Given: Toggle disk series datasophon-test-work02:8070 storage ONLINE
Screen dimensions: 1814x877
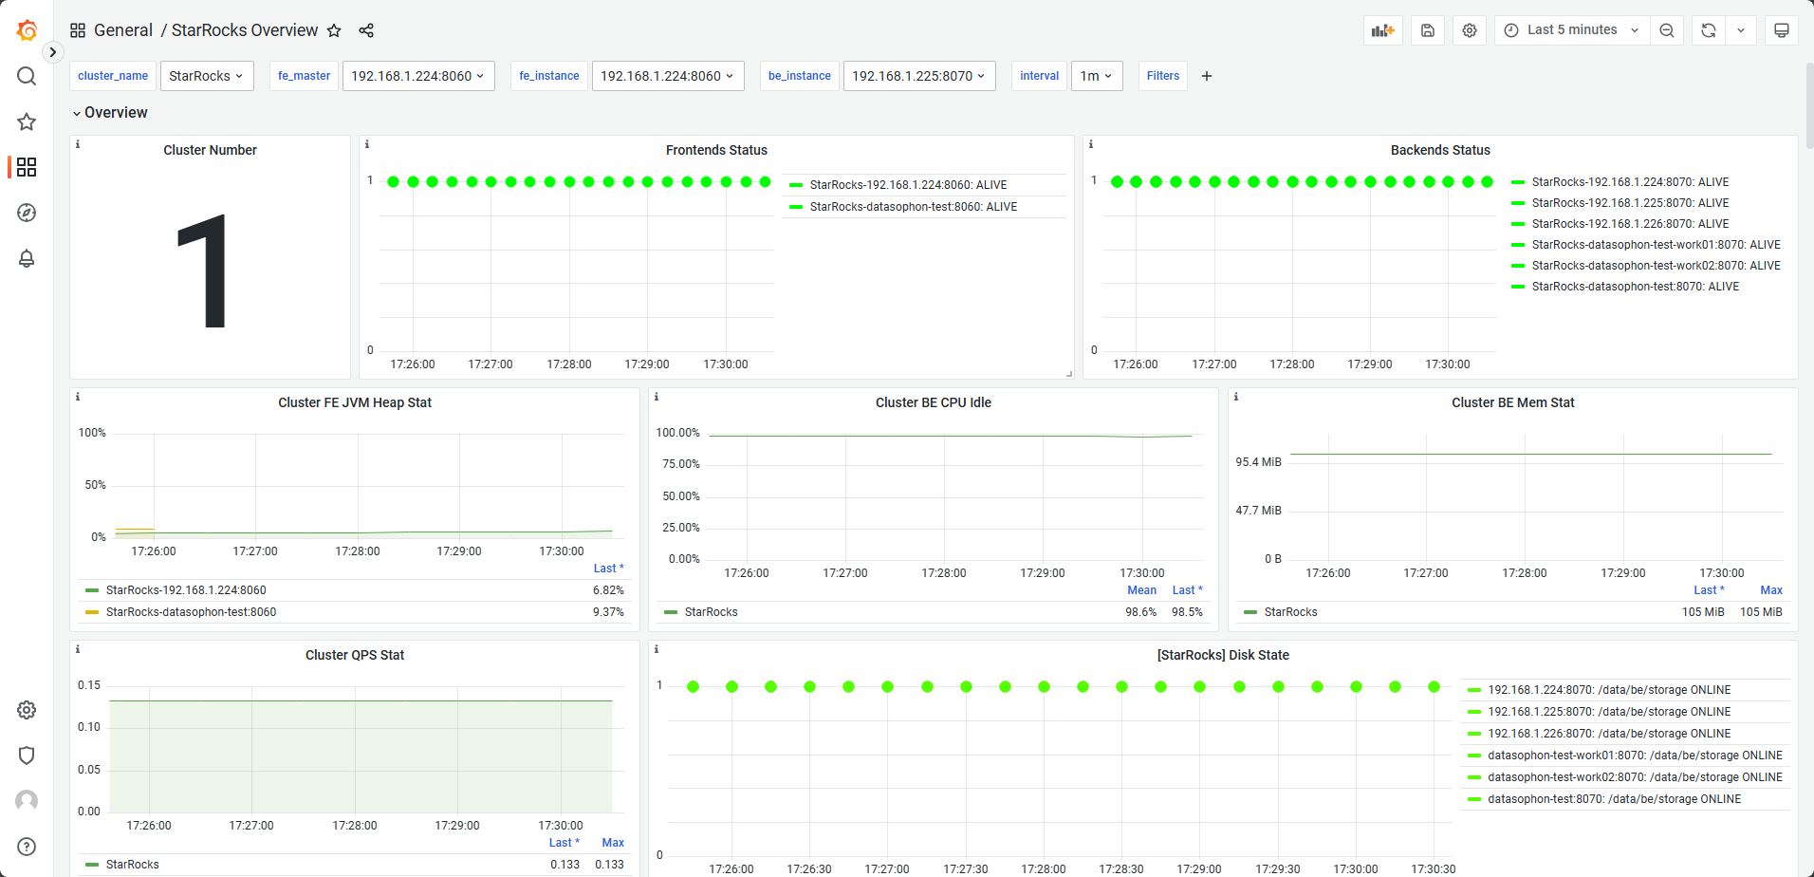Looking at the screenshot, I should pyautogui.click(x=1635, y=777).
